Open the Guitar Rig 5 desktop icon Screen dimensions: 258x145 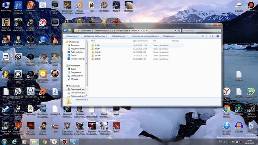[x=18, y=93]
